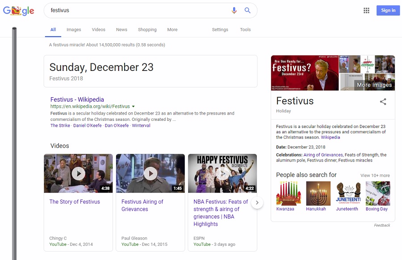Click the Wikipedia green URL text
The height and width of the screenshot is (260, 402).
pos(90,107)
